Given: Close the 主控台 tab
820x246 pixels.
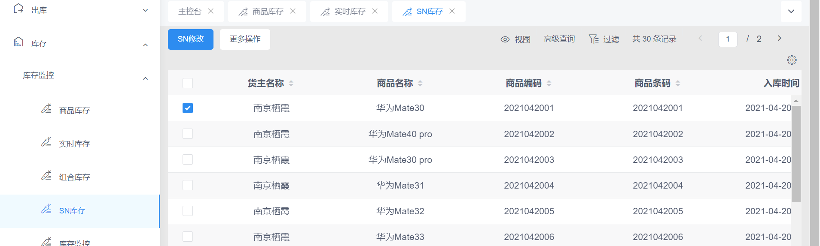Looking at the screenshot, I should pos(211,11).
